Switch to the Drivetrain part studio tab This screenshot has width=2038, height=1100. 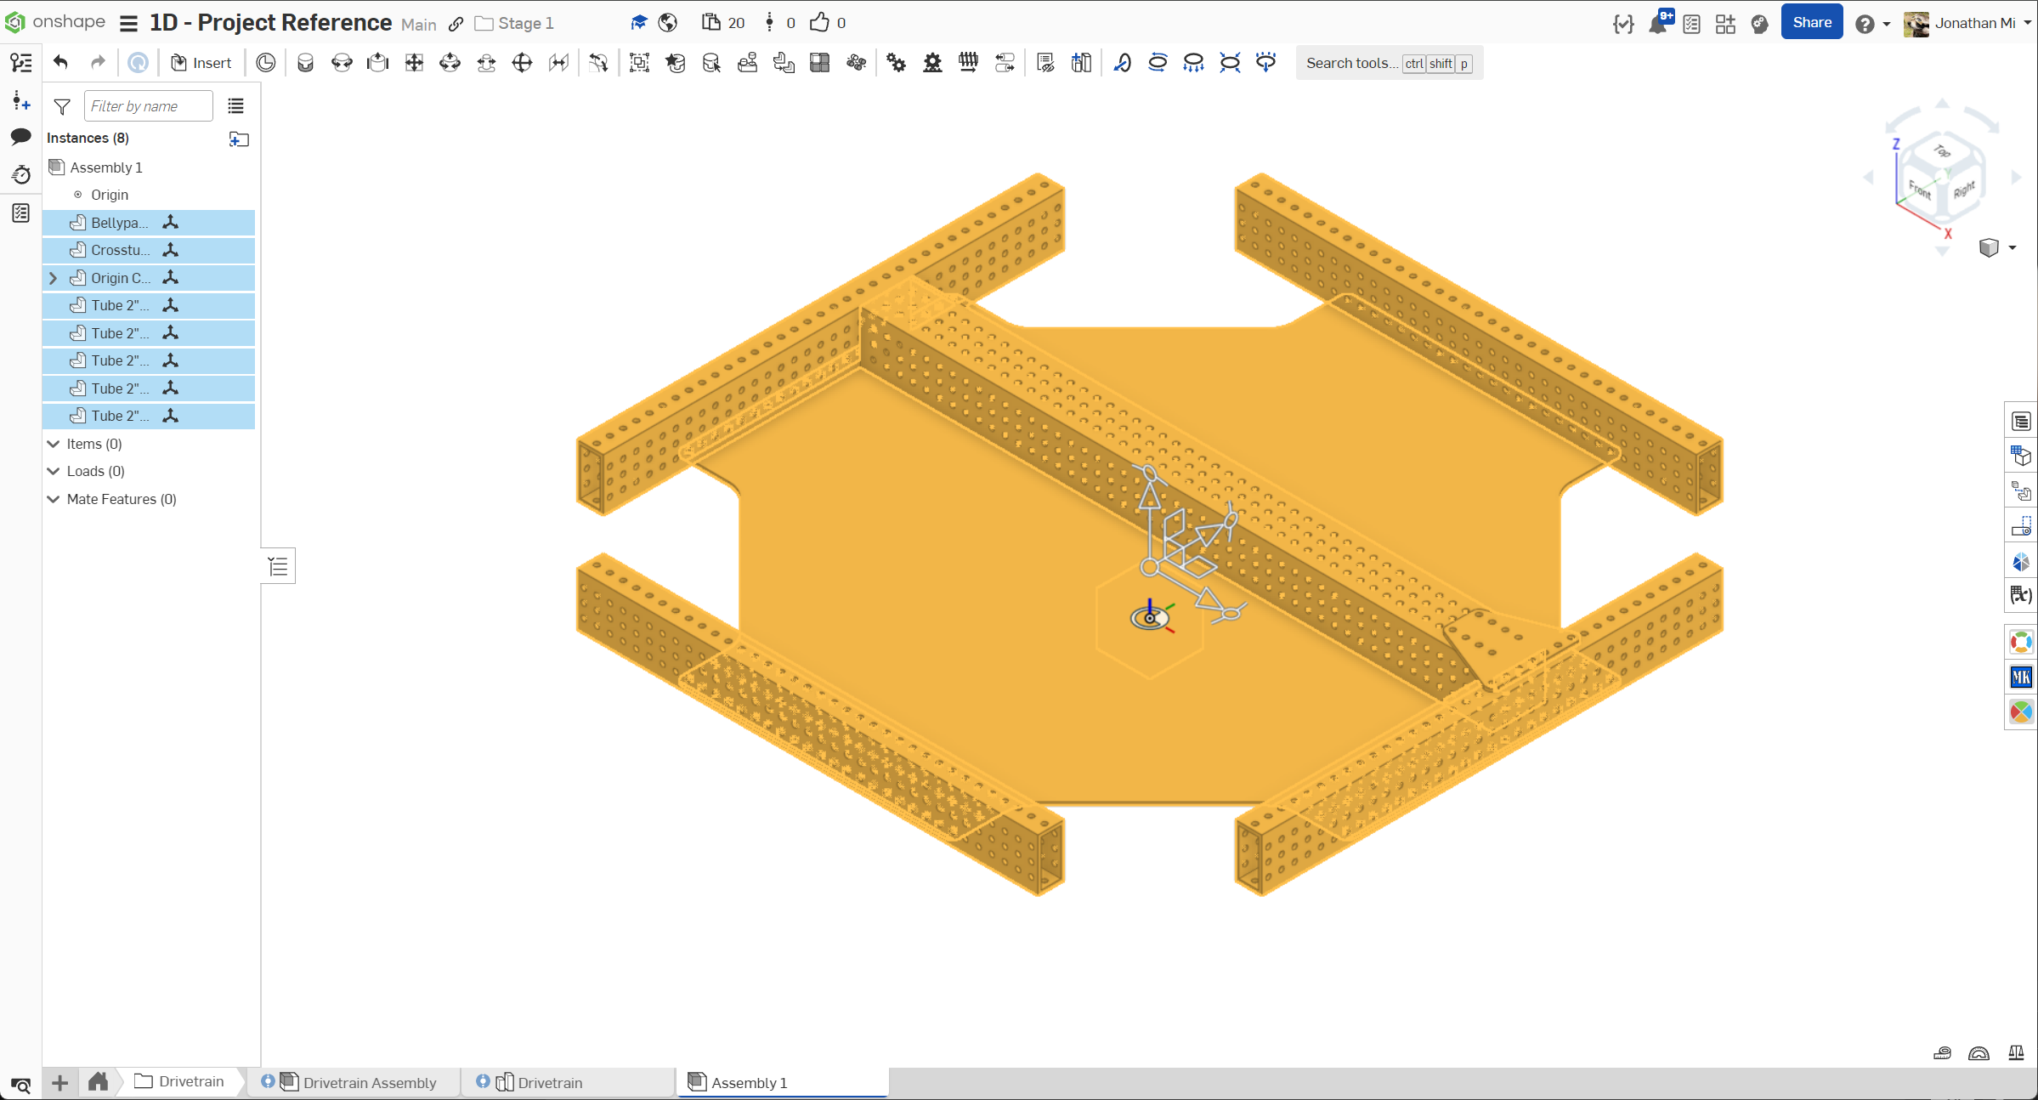pyautogui.click(x=550, y=1082)
